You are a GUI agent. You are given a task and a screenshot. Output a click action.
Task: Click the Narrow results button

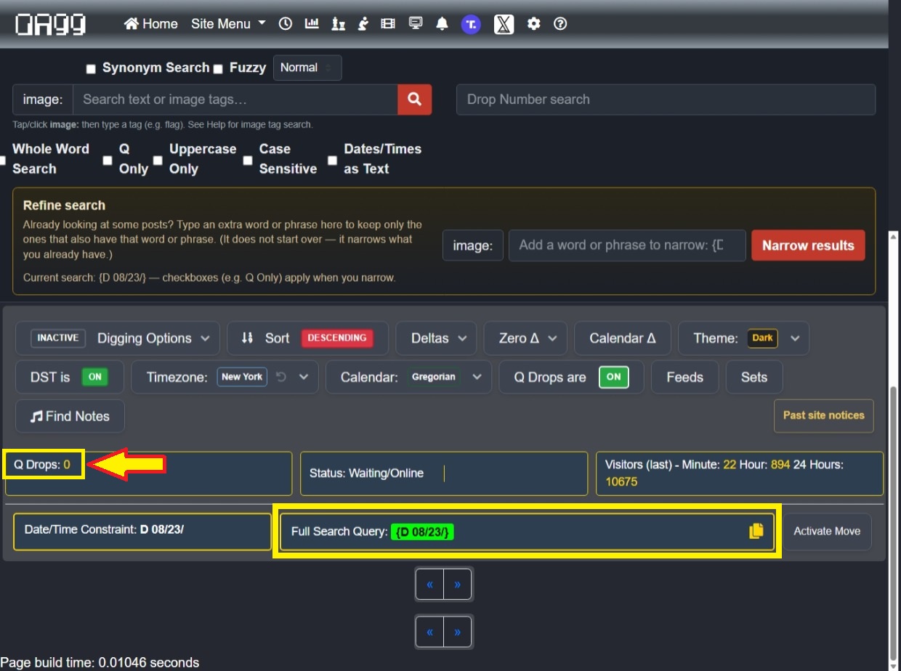pyautogui.click(x=808, y=245)
